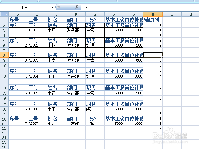This screenshot has width=199, height=149.
Task: Click cell F3 with value 5000
Action: 114,30
